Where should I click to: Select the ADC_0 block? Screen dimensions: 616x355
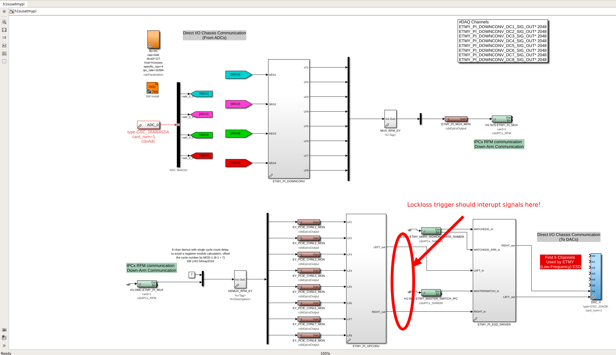(x=148, y=125)
